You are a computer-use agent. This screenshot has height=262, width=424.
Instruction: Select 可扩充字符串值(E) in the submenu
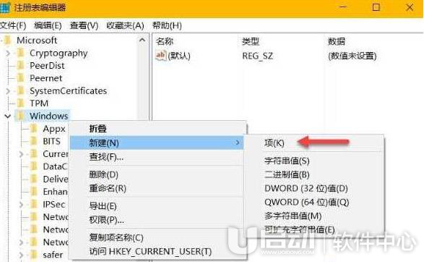(x=313, y=229)
